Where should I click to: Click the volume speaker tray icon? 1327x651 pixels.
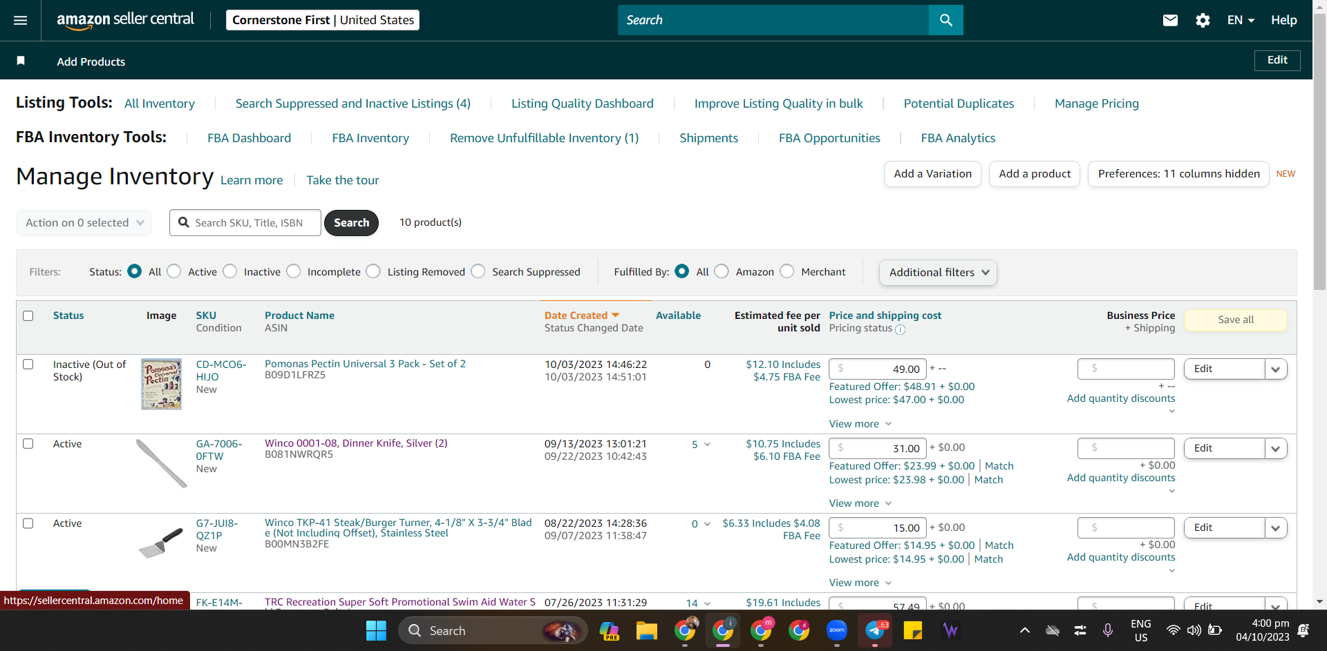click(x=1194, y=630)
